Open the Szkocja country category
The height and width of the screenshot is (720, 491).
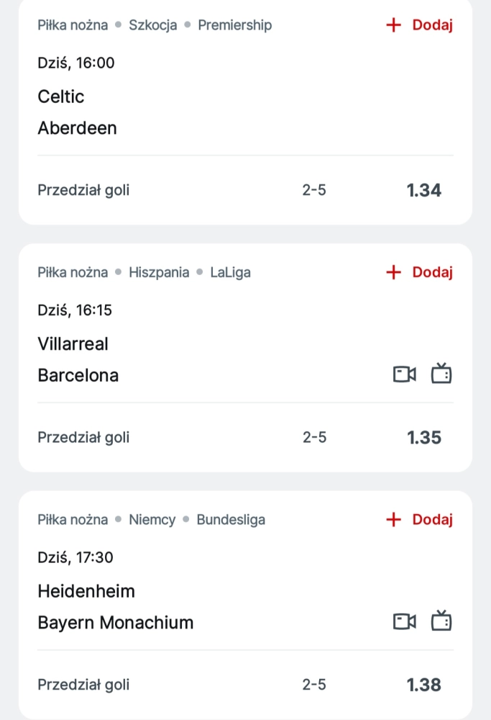tap(152, 25)
